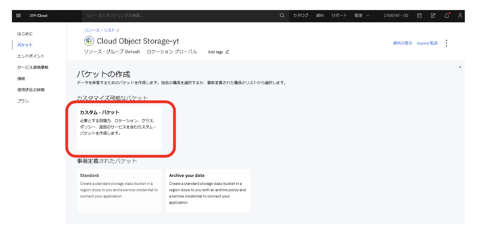The width and height of the screenshot is (483, 238).
Task: Open プラン in the sidebar
Action: tap(23, 101)
